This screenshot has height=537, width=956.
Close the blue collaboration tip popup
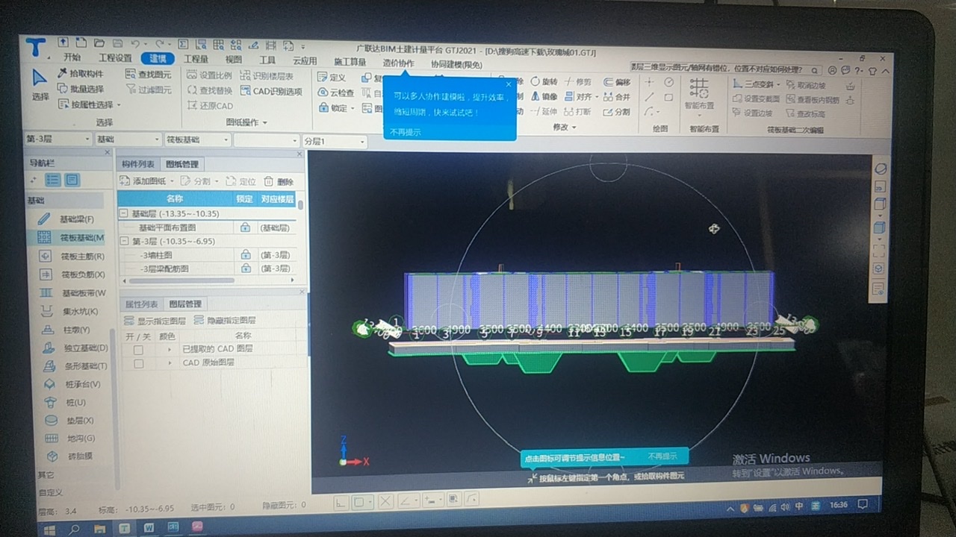click(x=509, y=84)
